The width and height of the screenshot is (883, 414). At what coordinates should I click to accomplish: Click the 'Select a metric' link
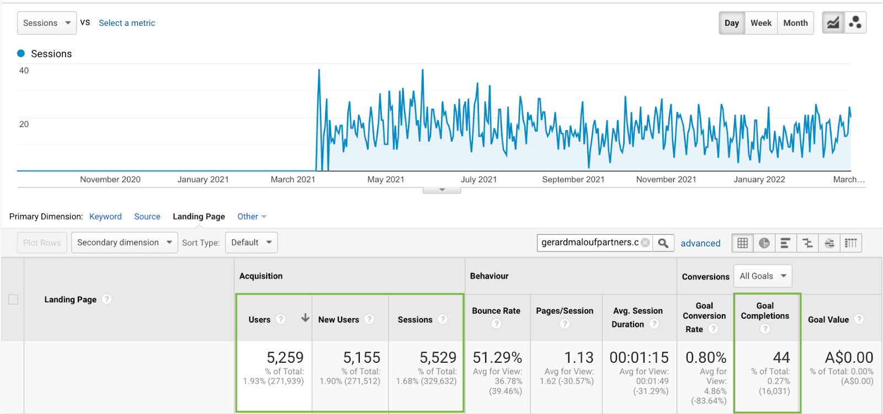coord(127,23)
